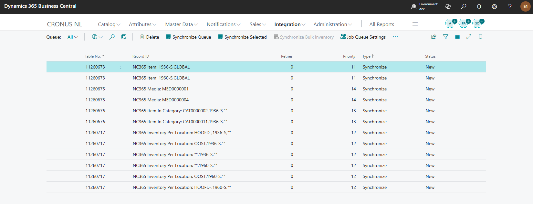Expand the Queue All view dropdown
This screenshot has height=204, width=533.
pyautogui.click(x=73, y=37)
